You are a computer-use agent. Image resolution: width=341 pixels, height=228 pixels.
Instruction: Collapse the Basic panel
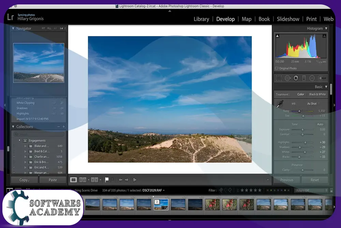326,87
